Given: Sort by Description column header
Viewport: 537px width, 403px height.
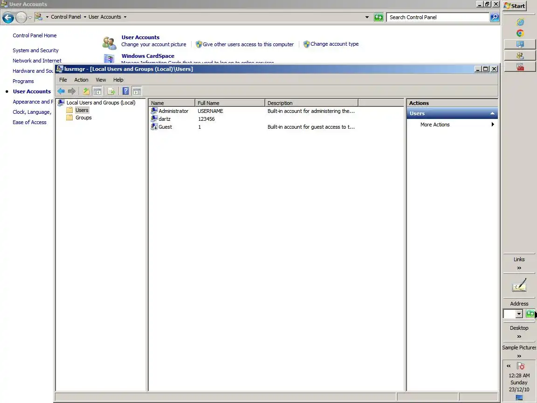Looking at the screenshot, I should coord(311,103).
